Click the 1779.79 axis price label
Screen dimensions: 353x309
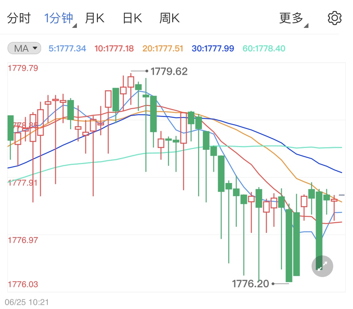[x=23, y=68]
